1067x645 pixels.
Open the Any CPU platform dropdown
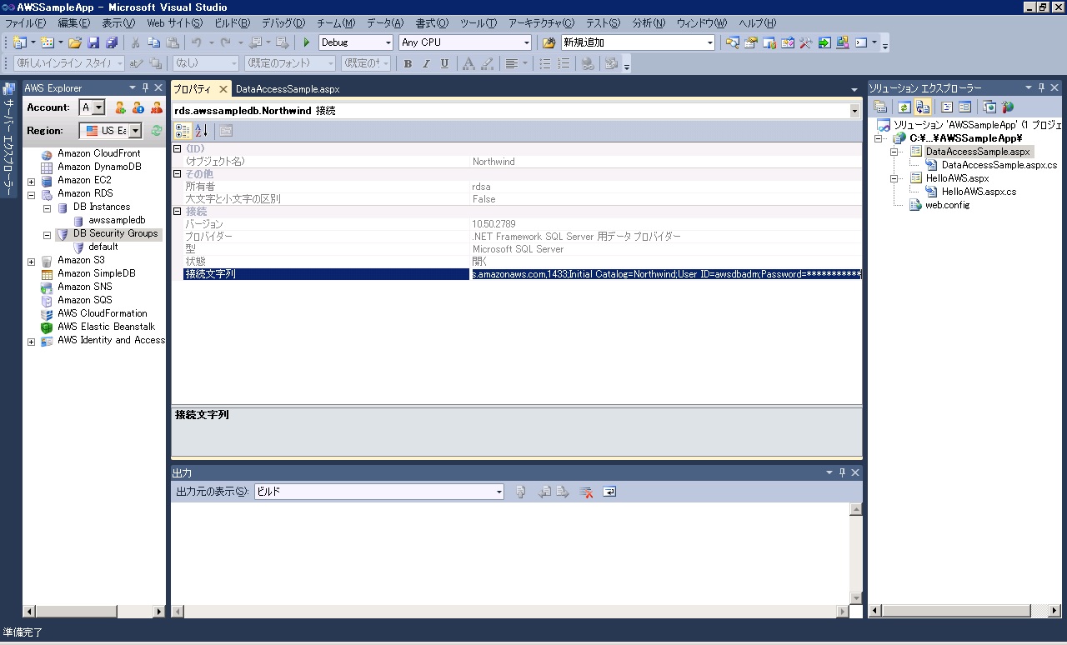526,42
